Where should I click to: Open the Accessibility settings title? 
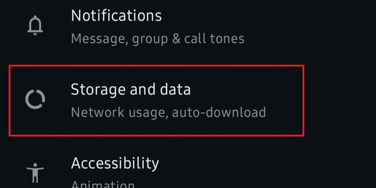115,163
